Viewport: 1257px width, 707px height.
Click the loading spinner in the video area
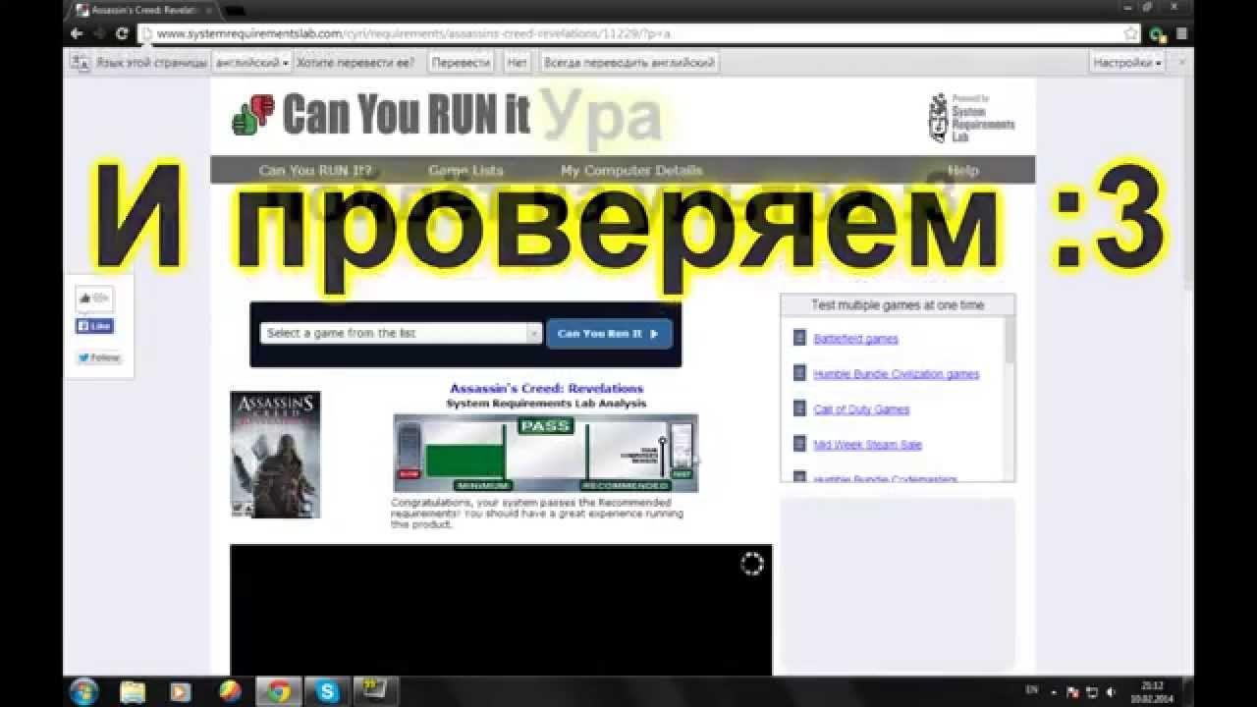point(751,564)
